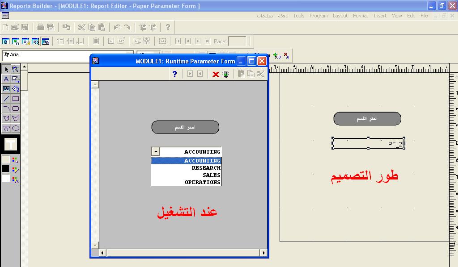The width and height of the screenshot is (459, 267).
Task: Select the PF_2 parameter field on canvas
Action: (x=368, y=143)
